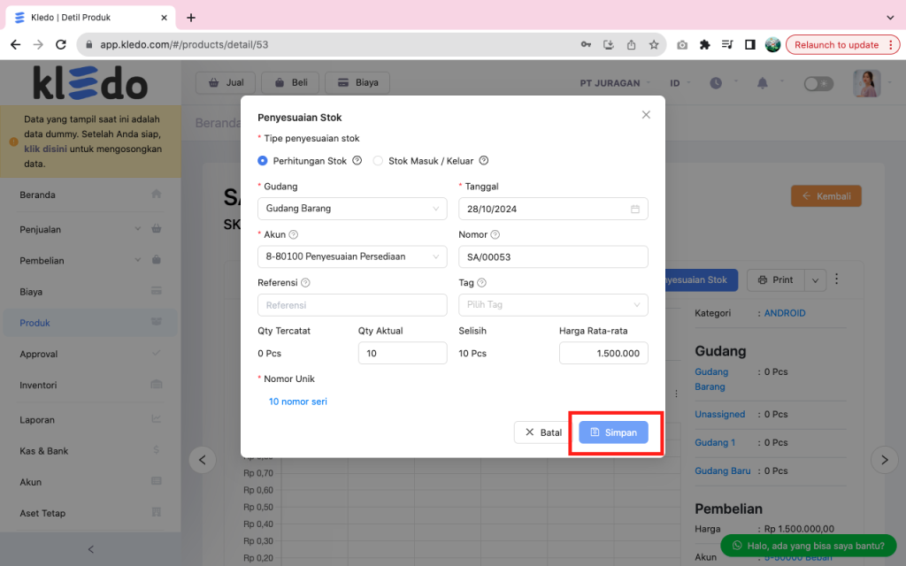Open the three-dot more options menu
Image resolution: width=906 pixels, height=566 pixels.
837,279
